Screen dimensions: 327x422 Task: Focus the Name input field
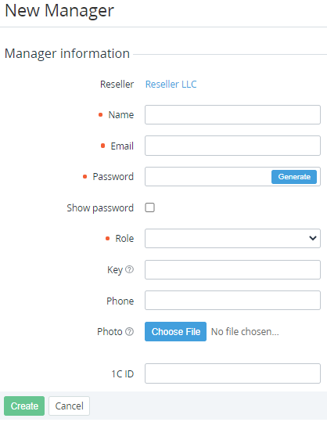[x=232, y=114]
